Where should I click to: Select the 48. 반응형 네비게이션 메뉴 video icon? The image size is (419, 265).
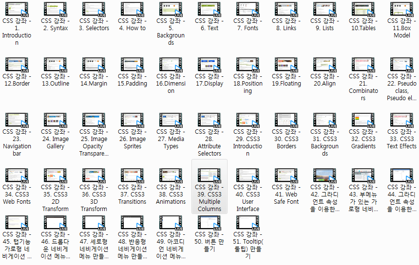132,223
